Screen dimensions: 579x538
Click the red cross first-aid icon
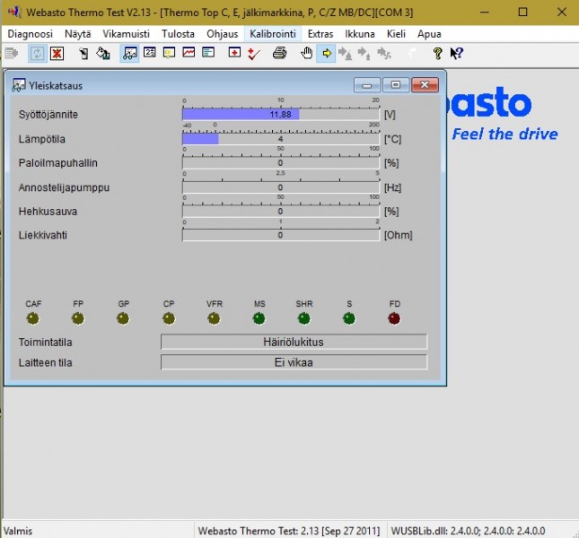[x=234, y=54]
